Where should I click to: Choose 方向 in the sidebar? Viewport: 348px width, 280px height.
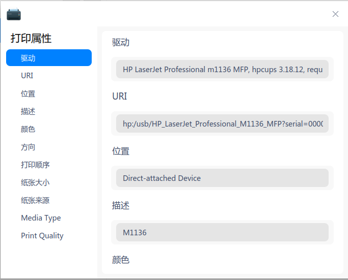click(x=28, y=147)
